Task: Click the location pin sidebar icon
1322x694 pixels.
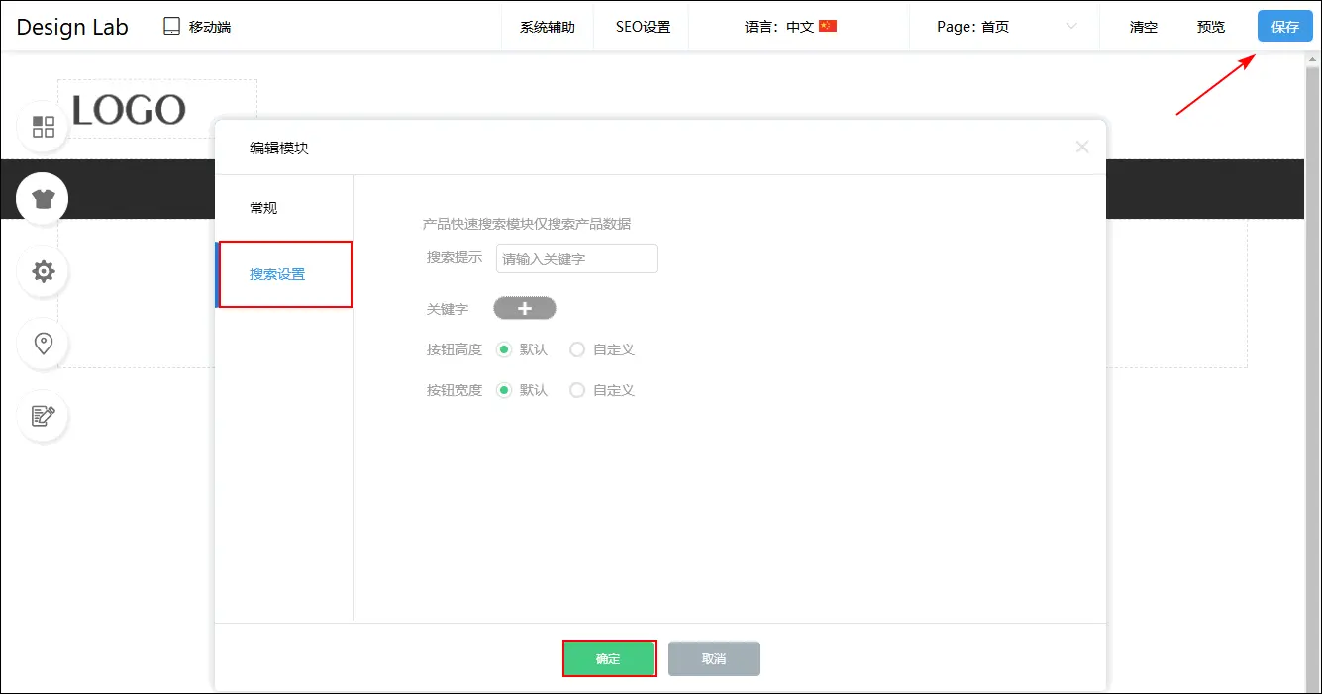Action: (44, 344)
